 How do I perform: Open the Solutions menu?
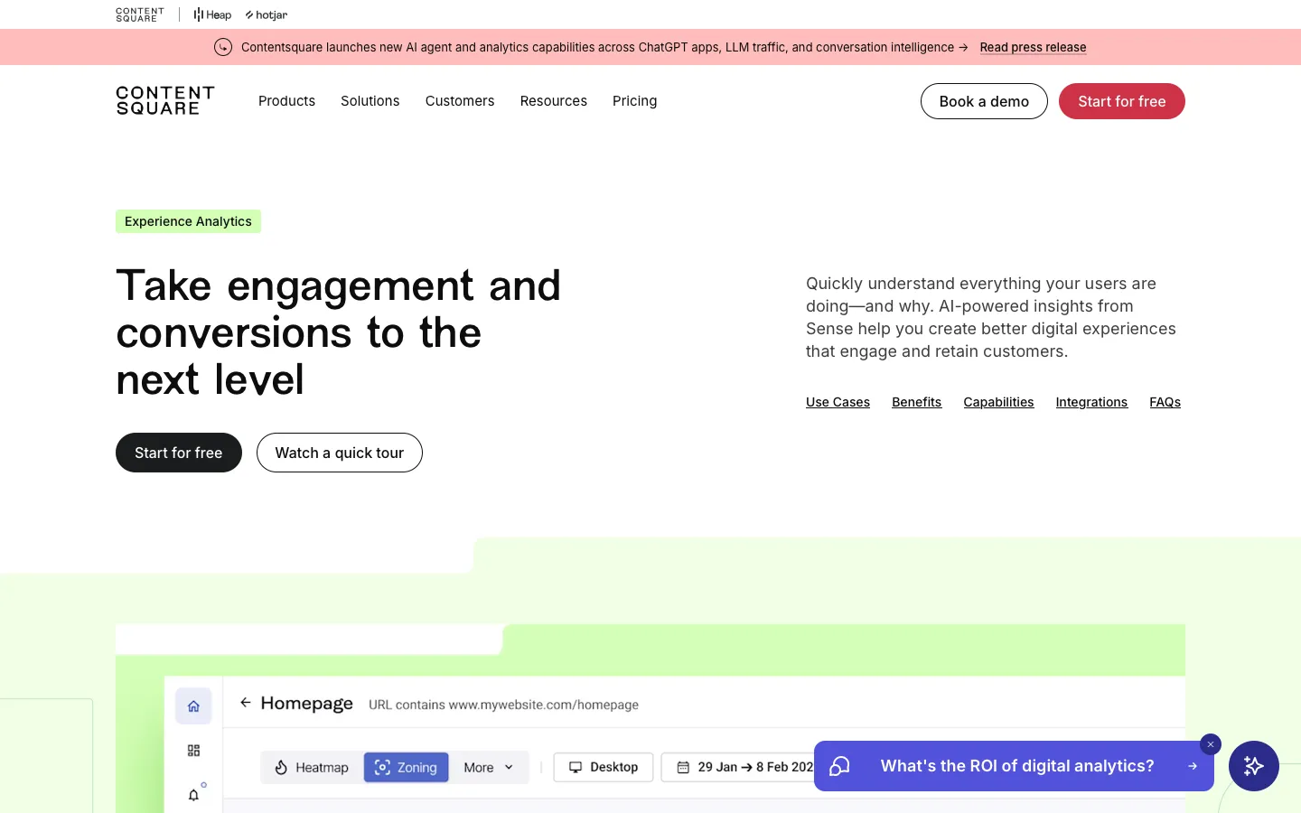tap(370, 101)
